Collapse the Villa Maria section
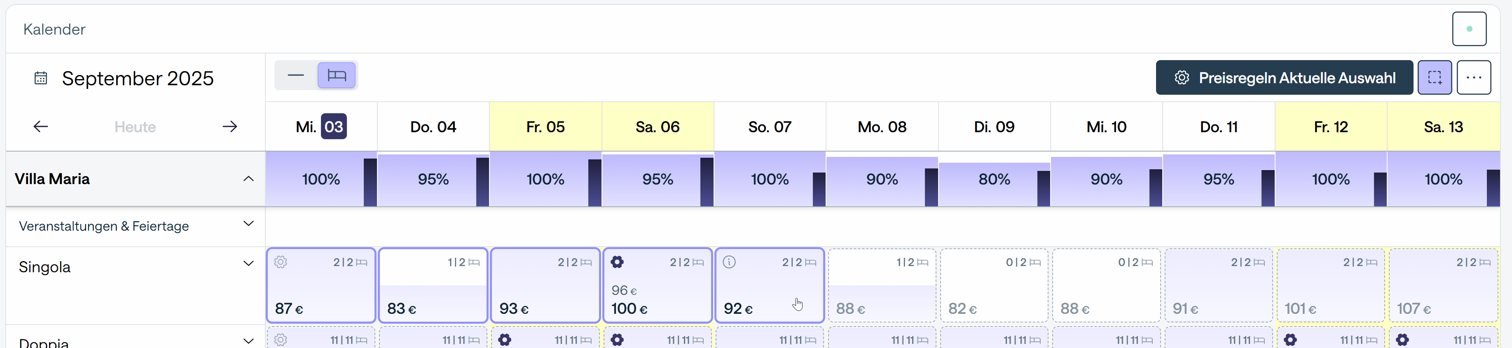This screenshot has width=1512, height=348. 248,179
